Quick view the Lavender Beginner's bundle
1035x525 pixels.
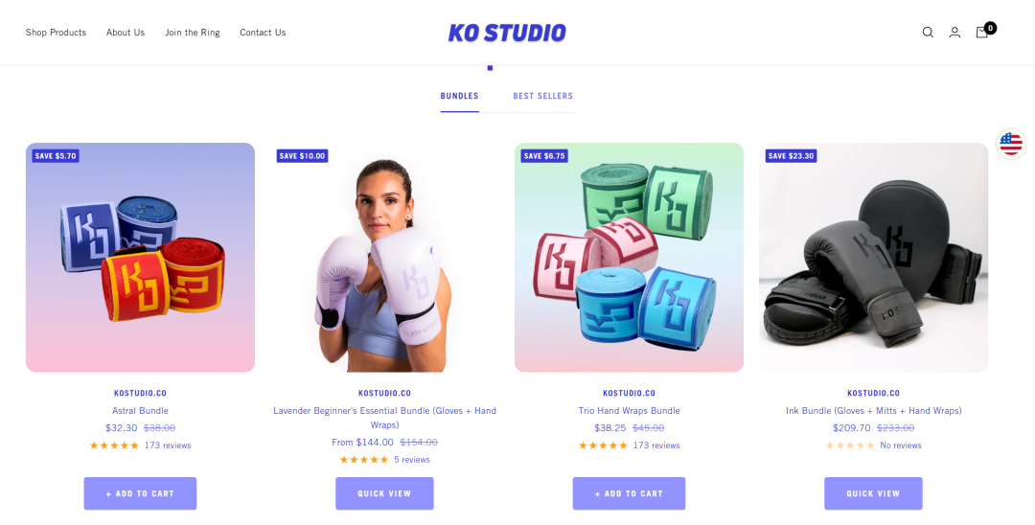[385, 493]
